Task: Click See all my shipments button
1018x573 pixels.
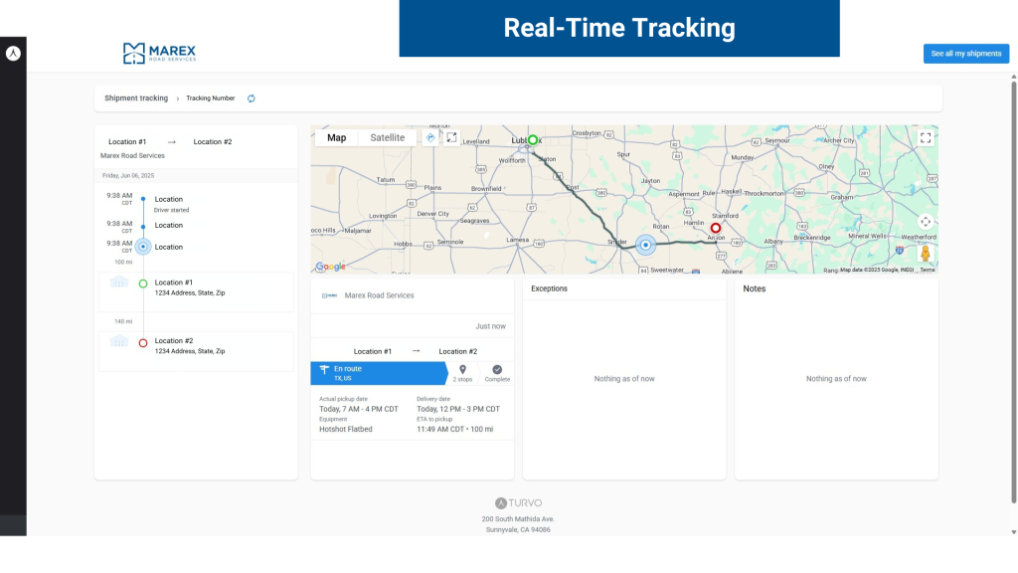Action: click(x=965, y=54)
